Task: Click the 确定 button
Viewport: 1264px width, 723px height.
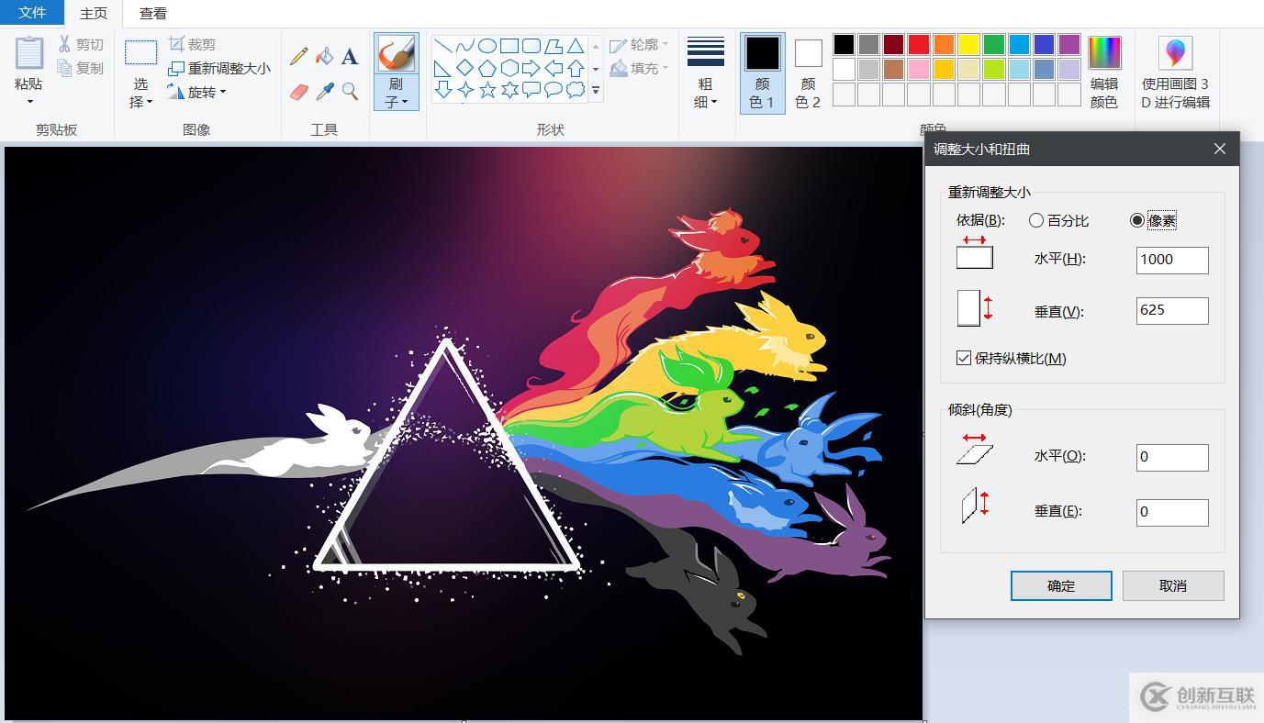Action: coord(1061,585)
